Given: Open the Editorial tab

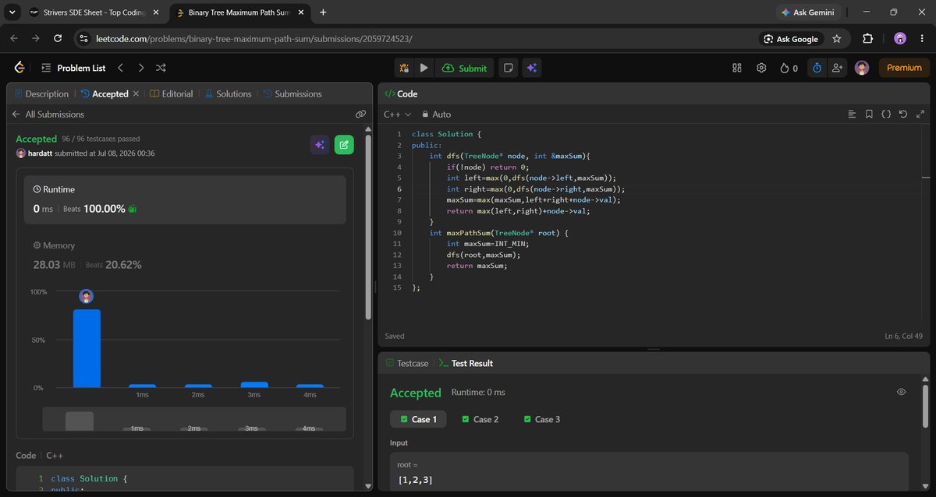Looking at the screenshot, I should 171,93.
